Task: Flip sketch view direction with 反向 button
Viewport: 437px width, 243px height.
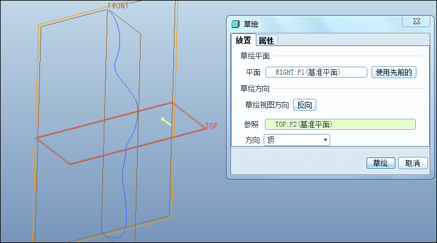Action: tap(305, 105)
